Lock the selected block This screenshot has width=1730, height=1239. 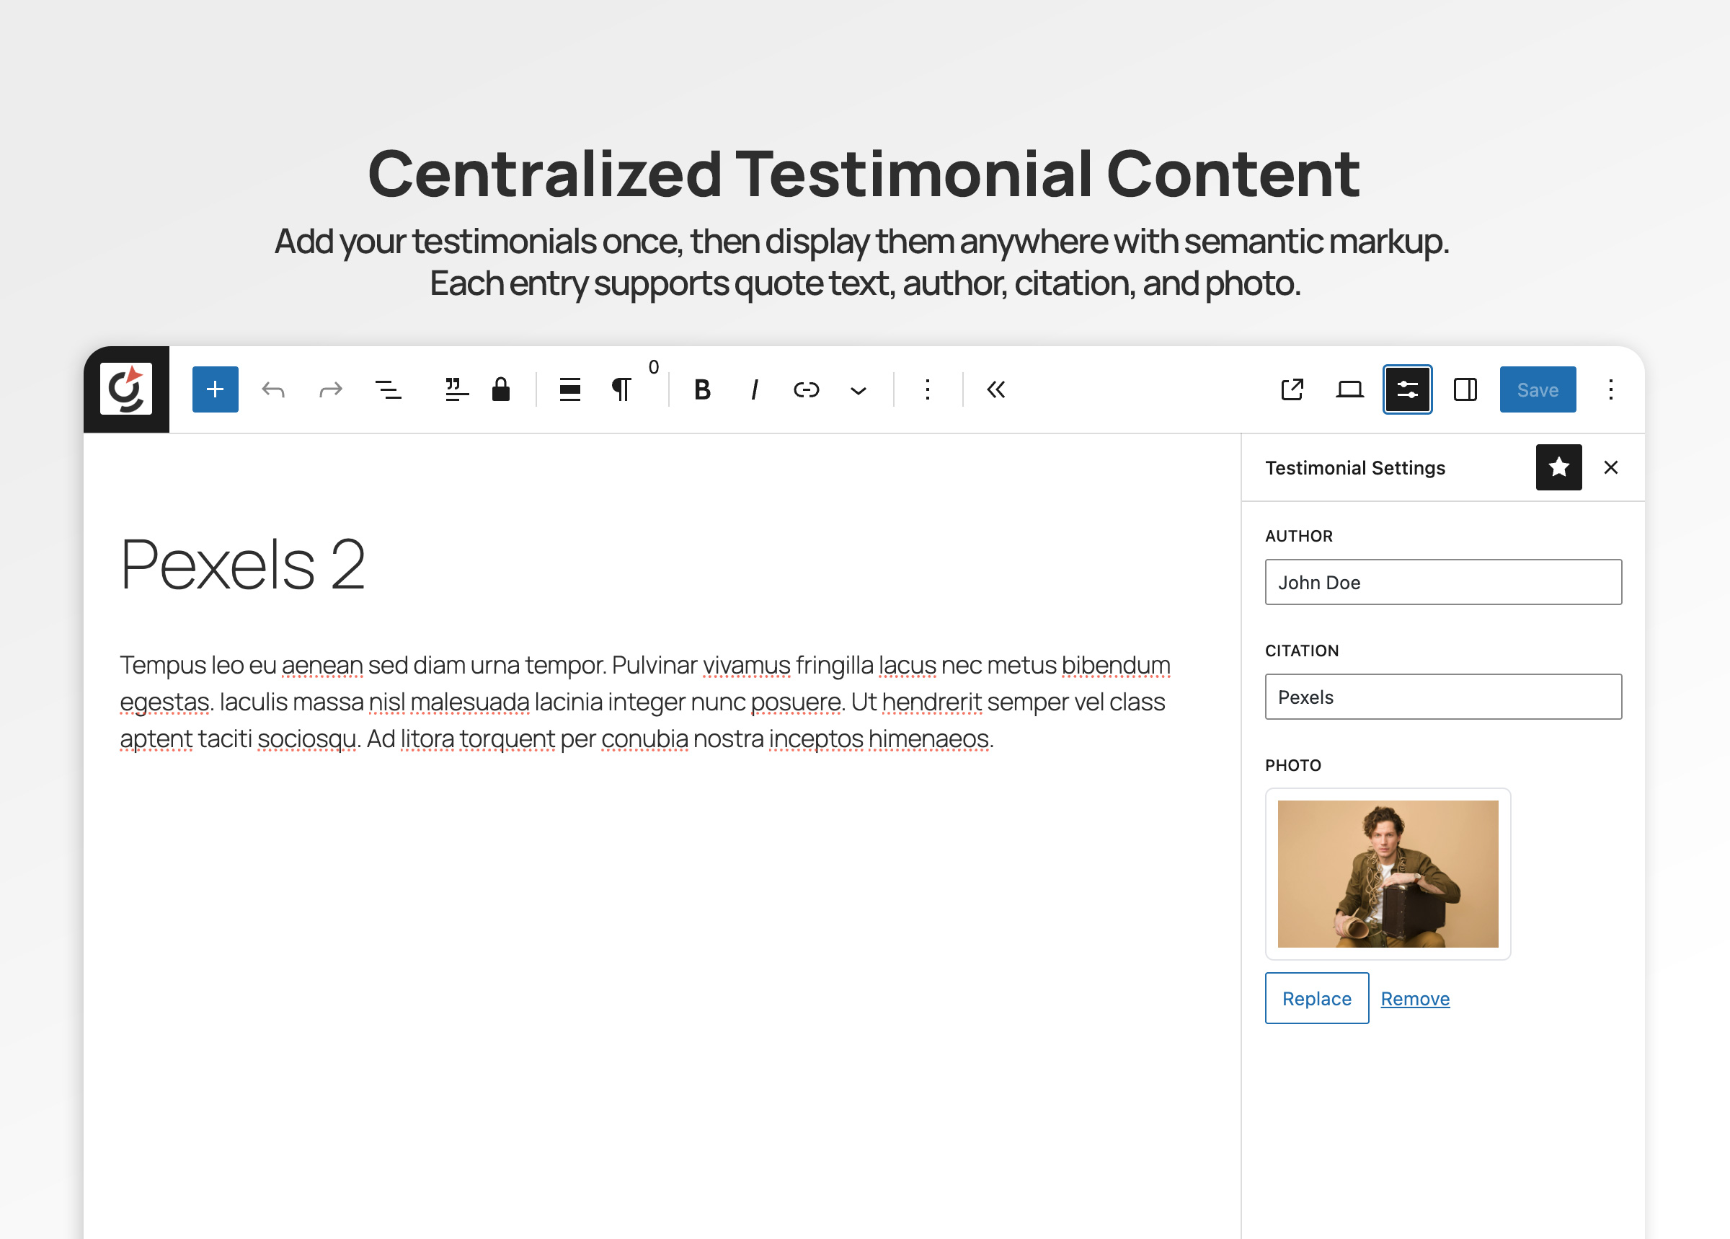pos(502,390)
